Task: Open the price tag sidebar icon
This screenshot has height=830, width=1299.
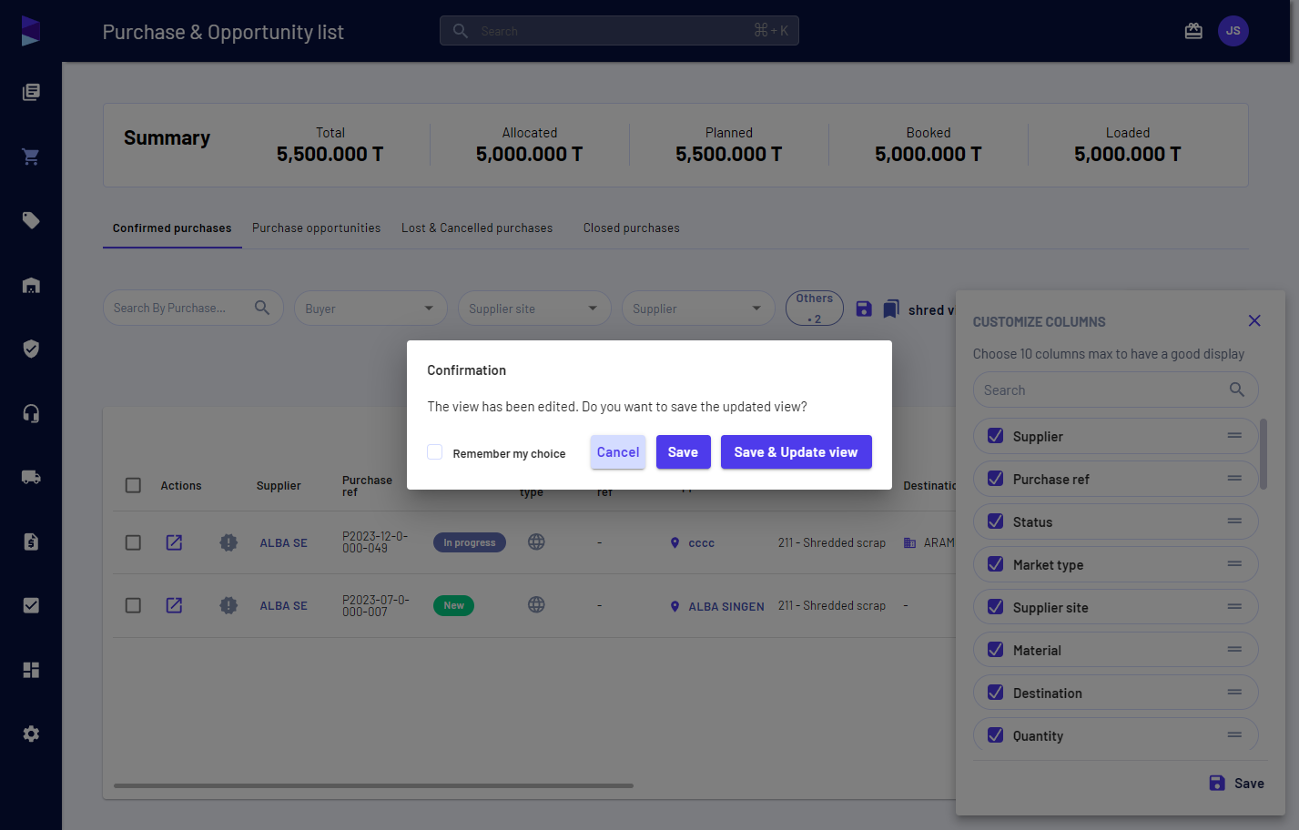Action: coord(31,220)
